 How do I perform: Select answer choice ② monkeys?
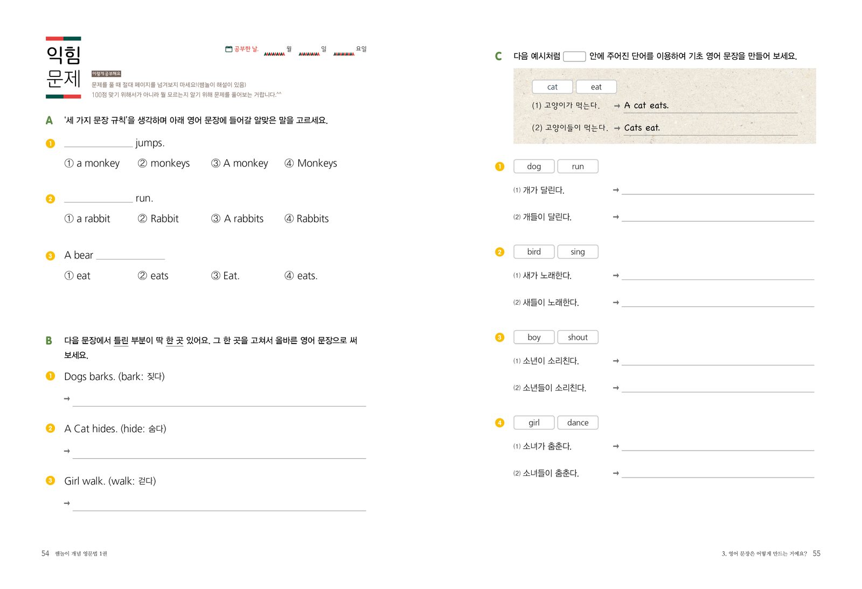(x=164, y=163)
